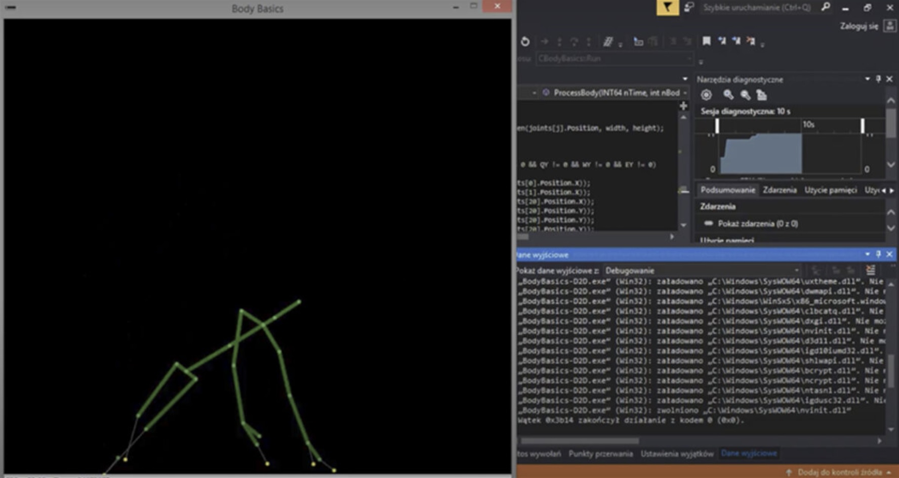Viewport: 899px width, 478px height.
Task: Click the zoom out magnifier in diagnostics
Action: click(x=745, y=95)
